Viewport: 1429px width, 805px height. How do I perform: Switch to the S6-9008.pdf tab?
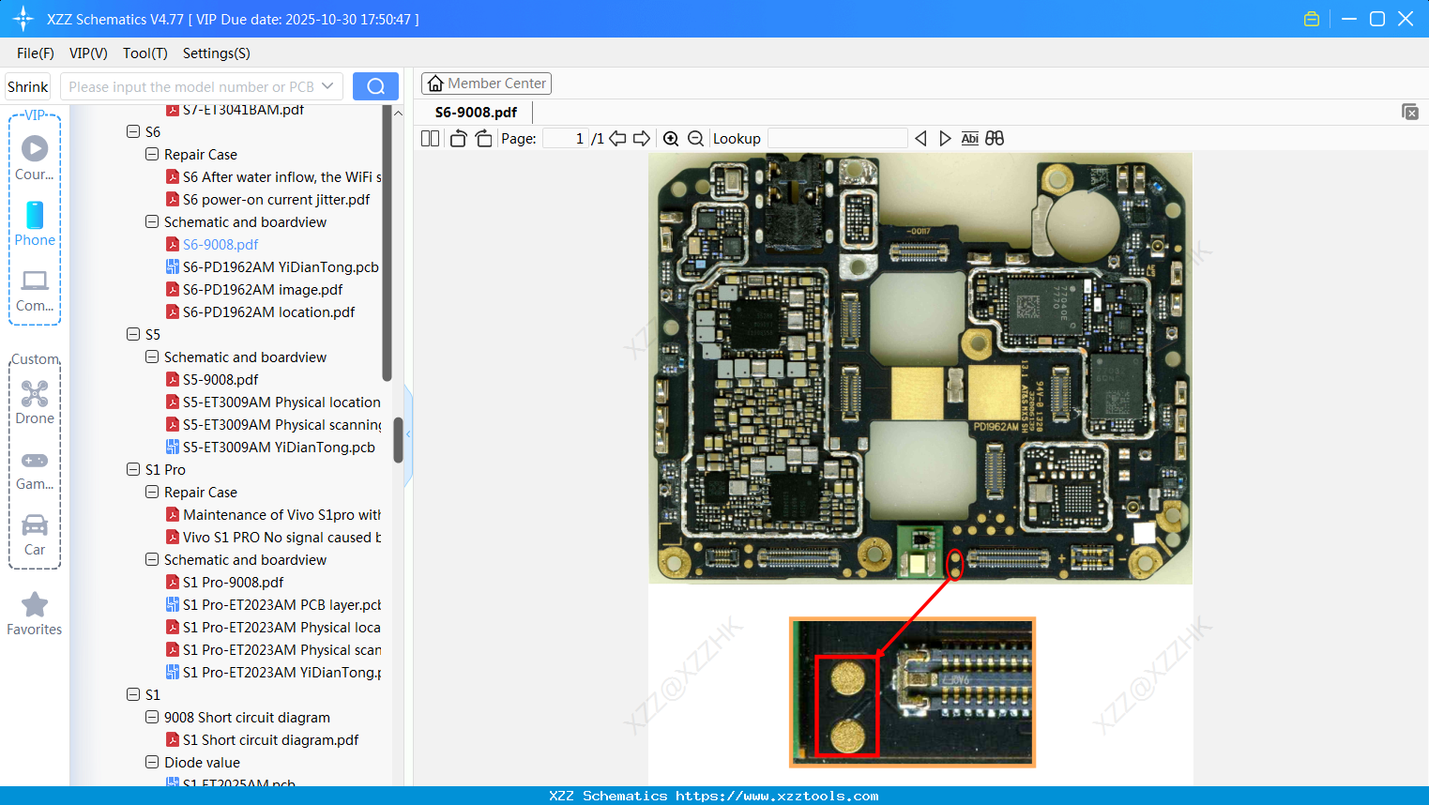(x=476, y=113)
